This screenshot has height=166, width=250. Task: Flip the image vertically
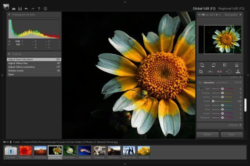[x=237, y=65]
